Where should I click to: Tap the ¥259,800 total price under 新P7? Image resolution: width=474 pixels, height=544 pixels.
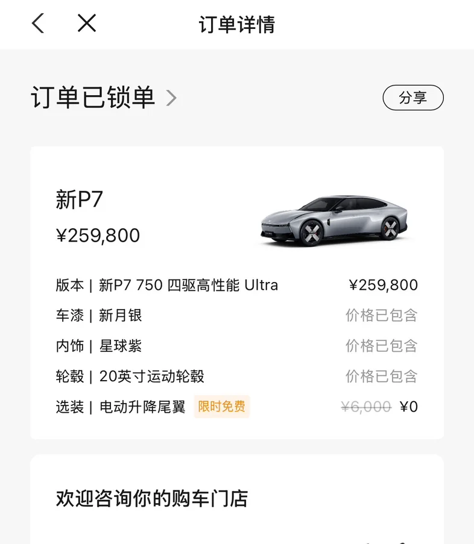point(98,236)
